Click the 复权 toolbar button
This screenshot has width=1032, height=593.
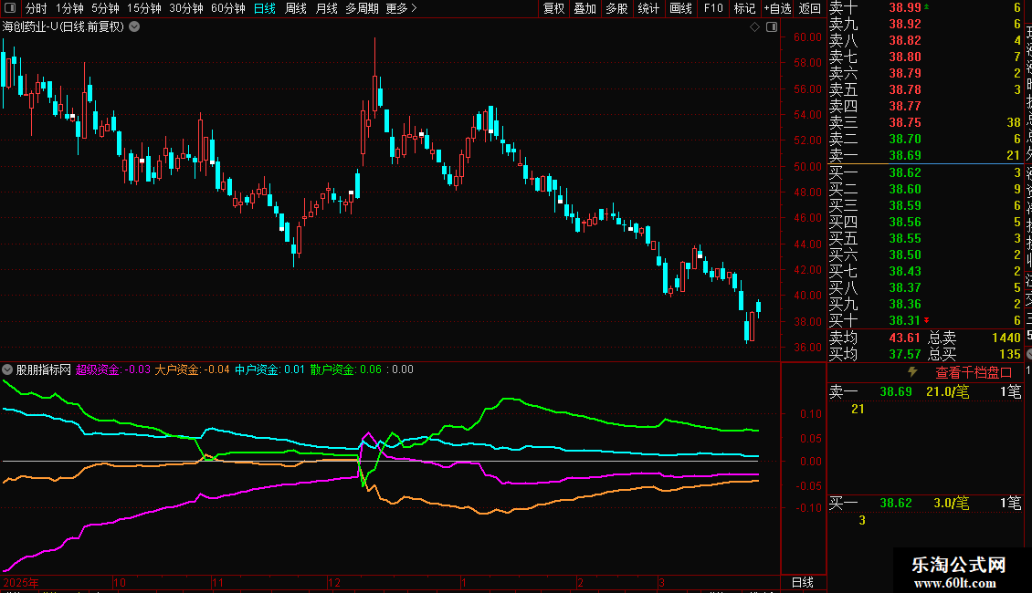coord(553,8)
